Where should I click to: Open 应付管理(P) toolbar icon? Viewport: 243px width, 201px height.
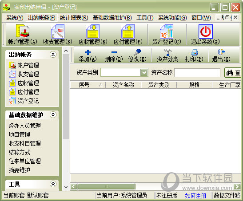tap(127, 35)
